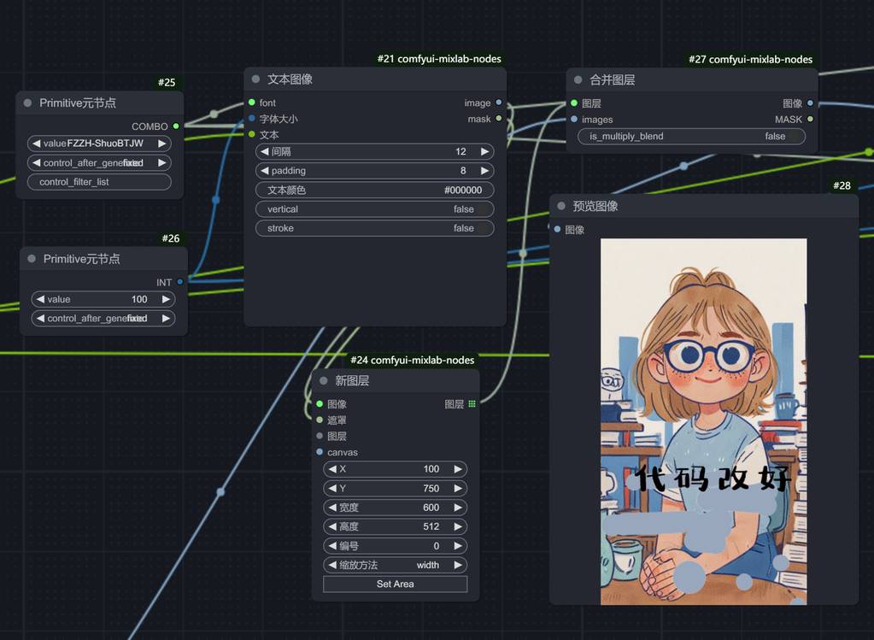The width and height of the screenshot is (874, 640).
Task: Click the 文本颜色 #000000 field
Action: tap(374, 190)
